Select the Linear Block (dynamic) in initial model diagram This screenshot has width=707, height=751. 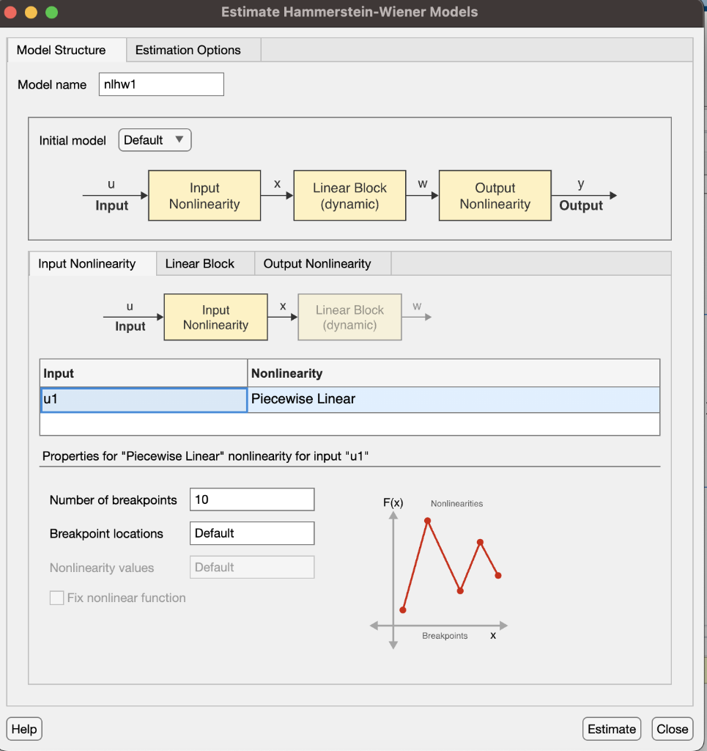[x=349, y=195]
